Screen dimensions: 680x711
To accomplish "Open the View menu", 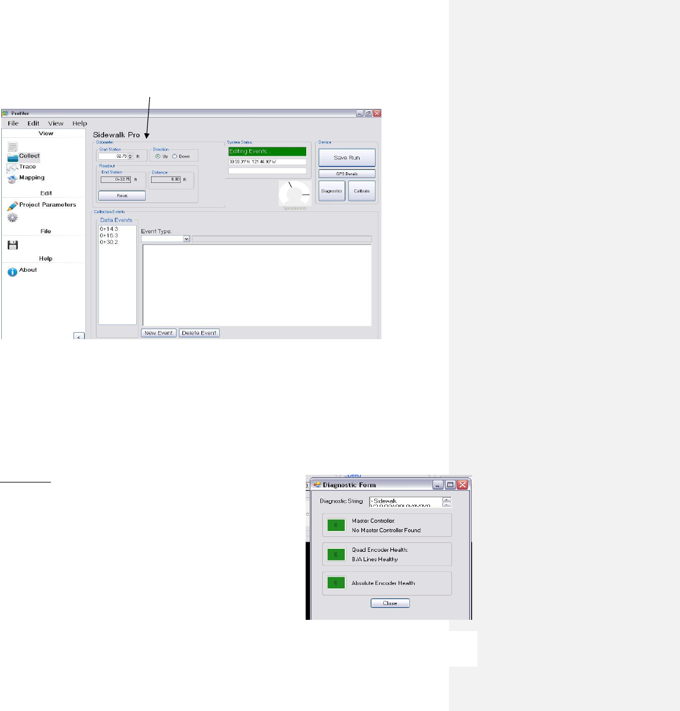I will pyautogui.click(x=56, y=124).
